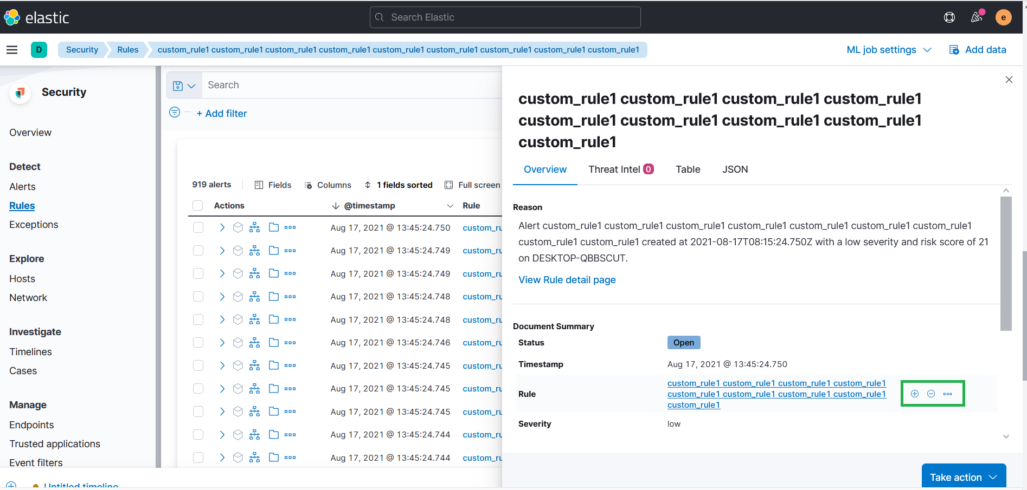Open Elastic help icon in the top bar

point(949,17)
